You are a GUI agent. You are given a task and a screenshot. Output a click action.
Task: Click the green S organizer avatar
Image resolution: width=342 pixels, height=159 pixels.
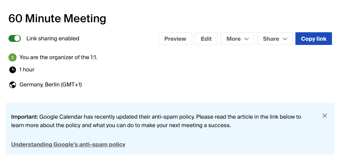point(12,58)
